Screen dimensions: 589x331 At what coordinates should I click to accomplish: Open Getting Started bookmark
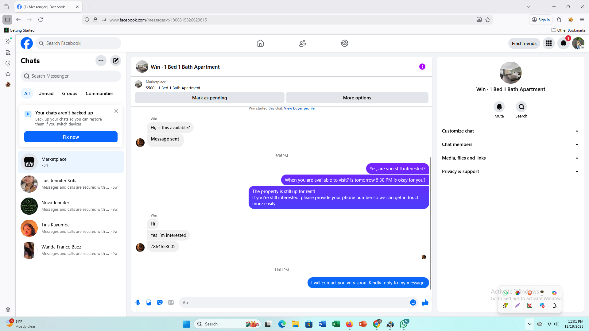tap(19, 30)
